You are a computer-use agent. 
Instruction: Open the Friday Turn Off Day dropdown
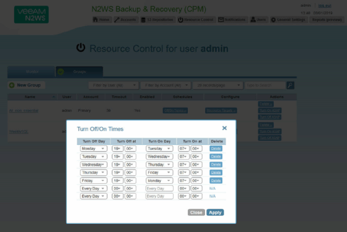pos(94,181)
